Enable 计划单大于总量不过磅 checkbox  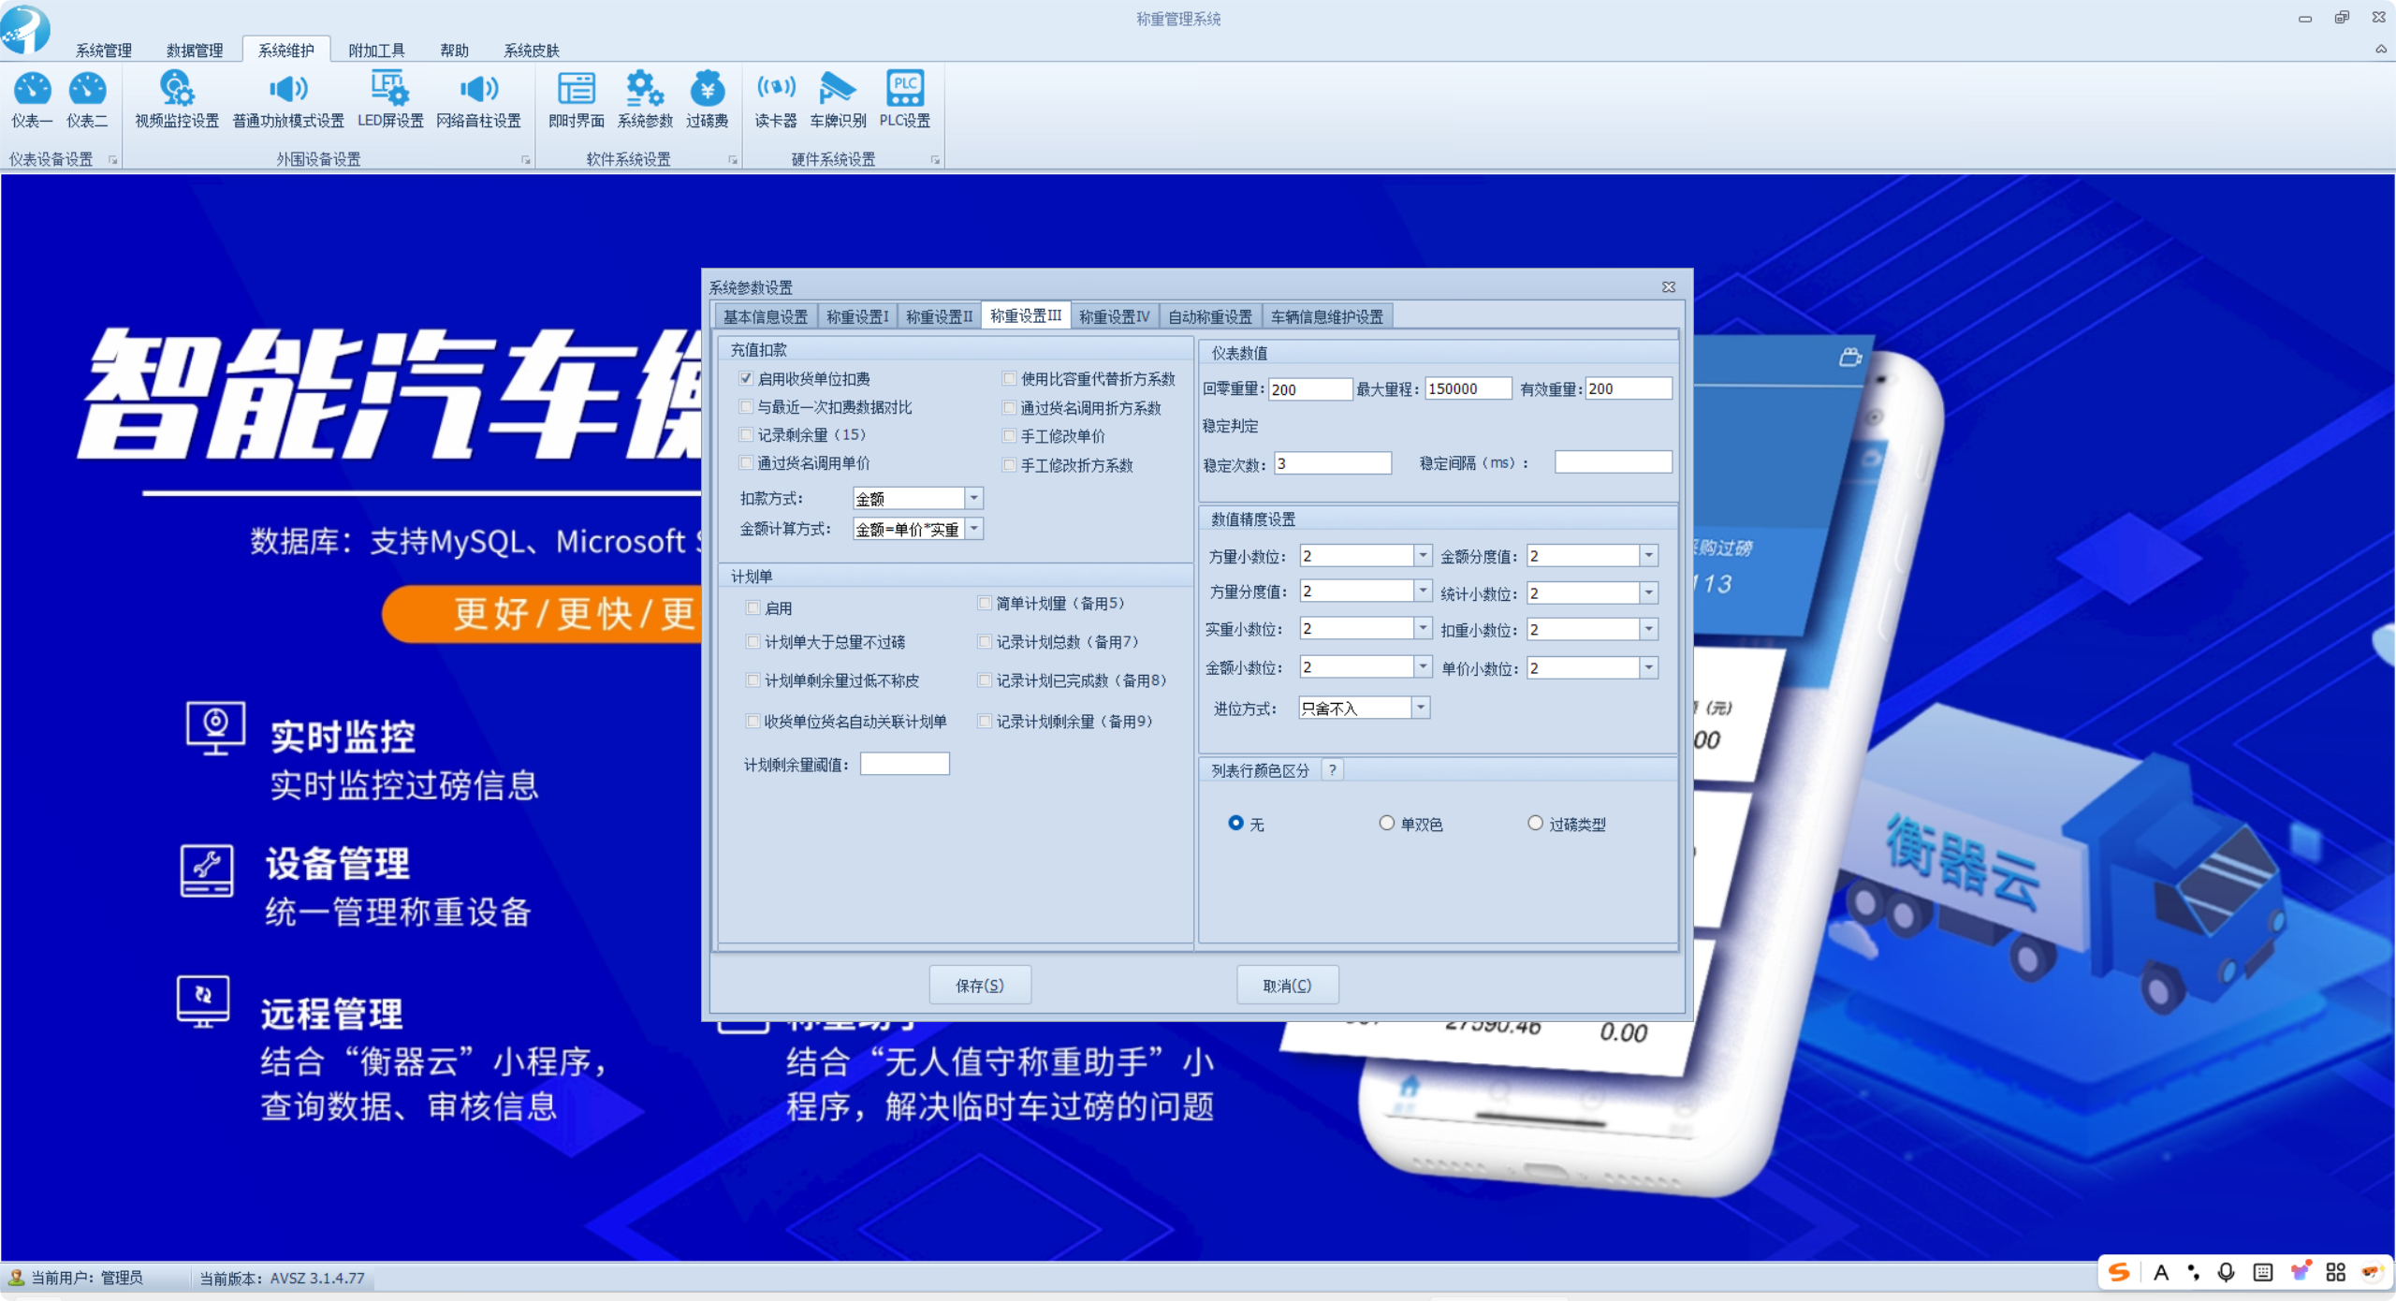click(x=752, y=642)
